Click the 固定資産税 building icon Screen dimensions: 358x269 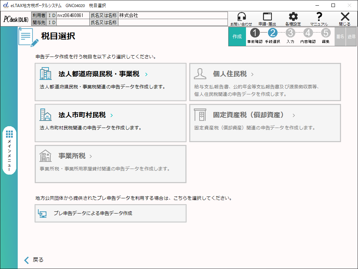point(200,115)
